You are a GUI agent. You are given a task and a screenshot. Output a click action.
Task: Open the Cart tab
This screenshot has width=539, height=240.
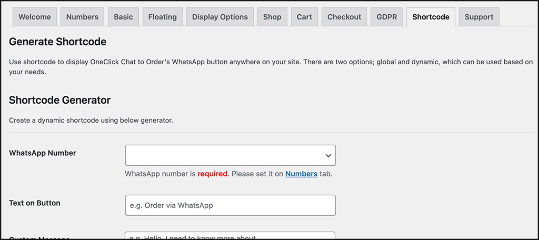(x=304, y=17)
